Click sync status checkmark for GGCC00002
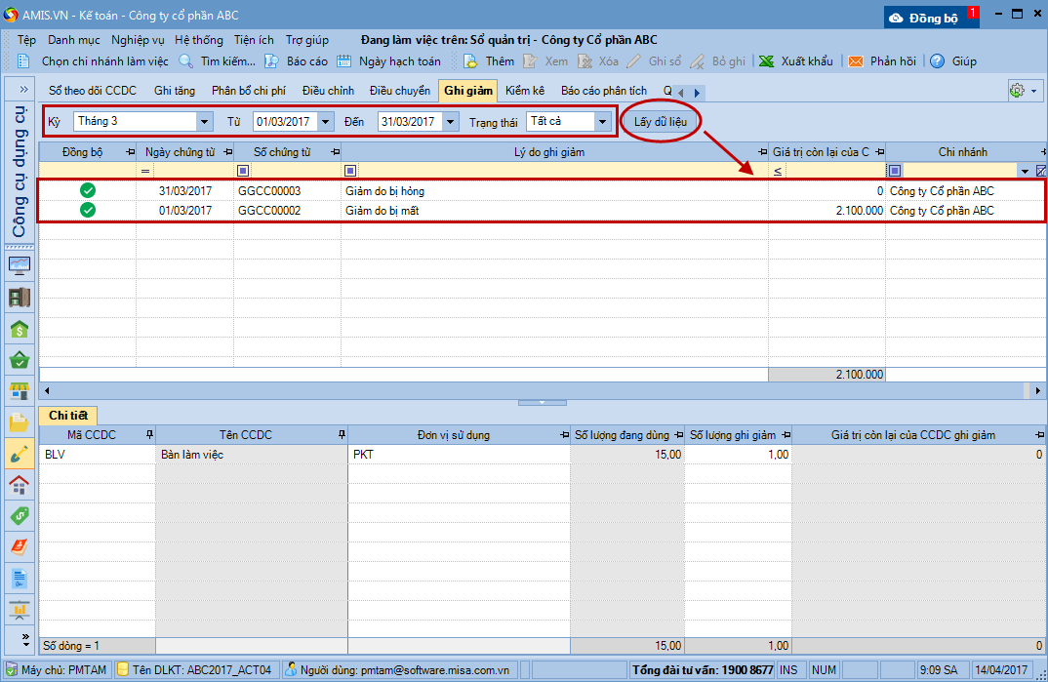This screenshot has height=682, width=1048. [88, 210]
